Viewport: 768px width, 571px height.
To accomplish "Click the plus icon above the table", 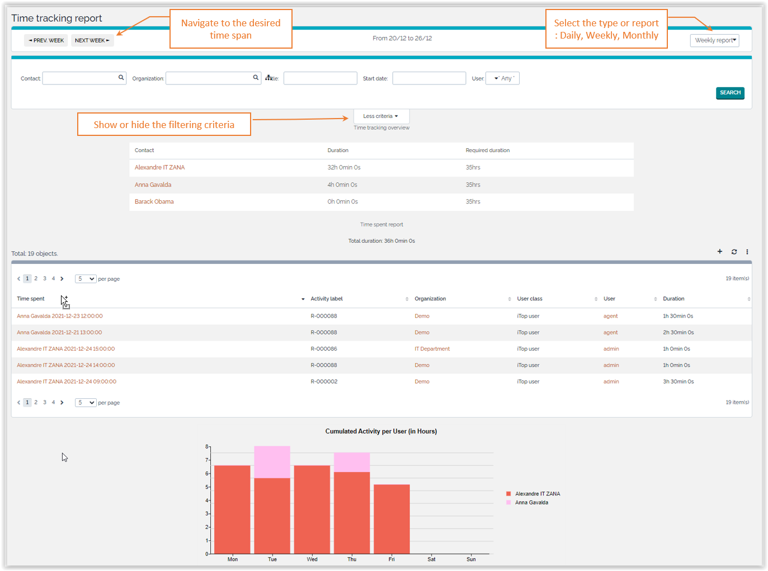I will coord(720,252).
